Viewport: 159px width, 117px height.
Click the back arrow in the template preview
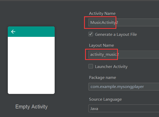(x=13, y=32)
